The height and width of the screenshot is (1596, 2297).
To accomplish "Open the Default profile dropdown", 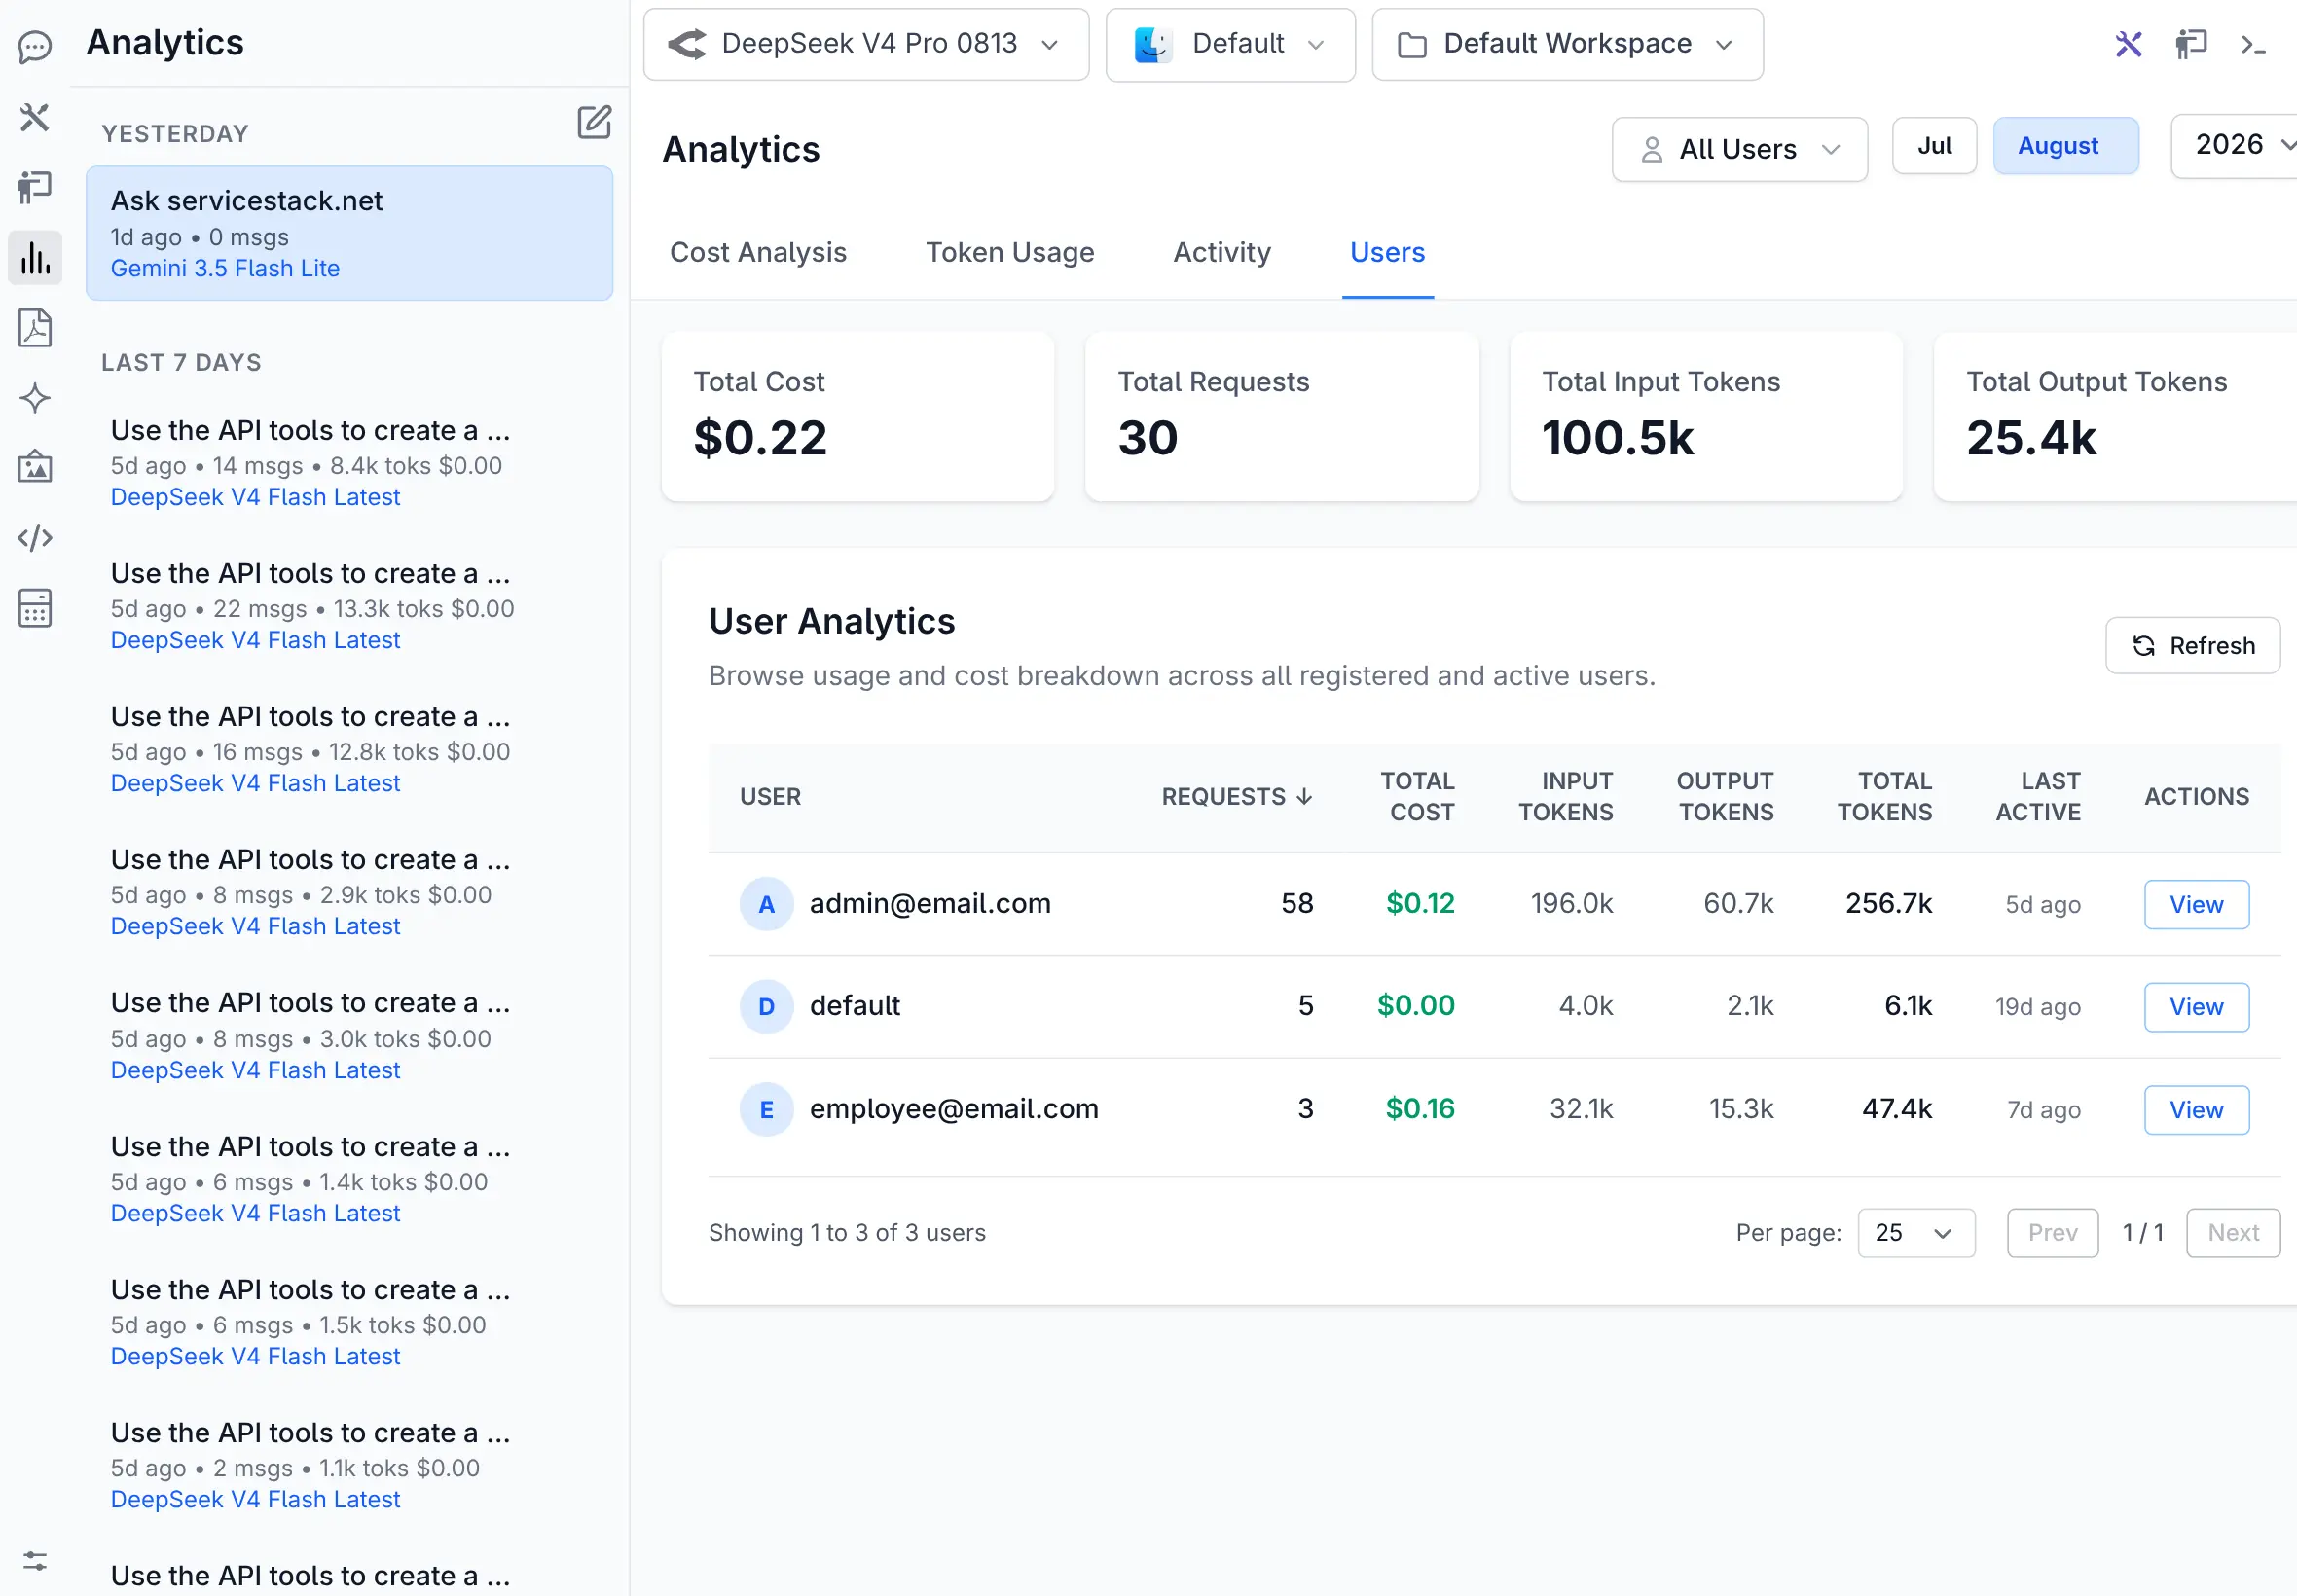I will 1230,44.
